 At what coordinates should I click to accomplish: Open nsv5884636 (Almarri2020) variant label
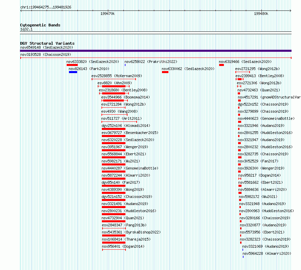262,189
